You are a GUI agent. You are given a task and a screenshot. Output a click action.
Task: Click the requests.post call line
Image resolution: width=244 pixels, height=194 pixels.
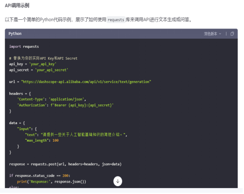(x=65, y=164)
